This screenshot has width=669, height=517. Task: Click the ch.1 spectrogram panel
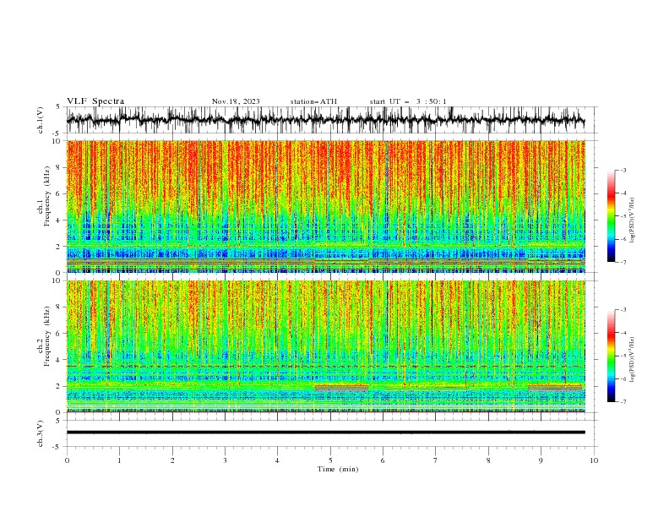coord(326,206)
